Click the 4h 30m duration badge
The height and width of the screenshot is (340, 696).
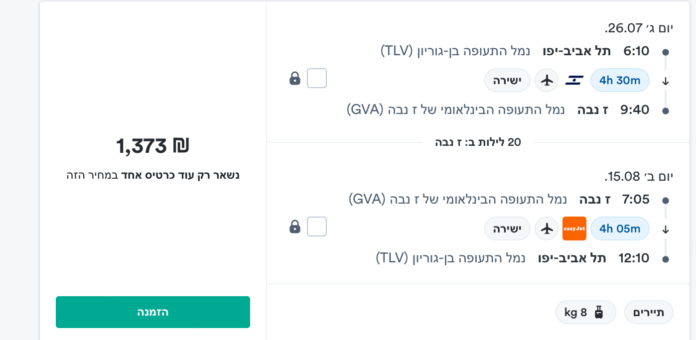pos(620,80)
